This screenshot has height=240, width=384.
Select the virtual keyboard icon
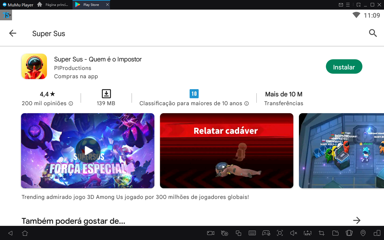pos(252,233)
